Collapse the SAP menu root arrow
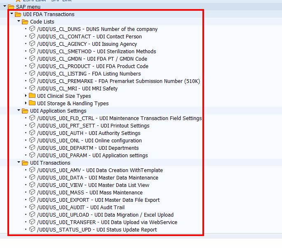The width and height of the screenshot is (282, 248). click(5, 6)
